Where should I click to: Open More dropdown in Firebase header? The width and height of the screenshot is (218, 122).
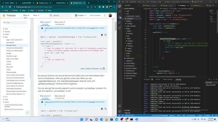click(36, 15)
